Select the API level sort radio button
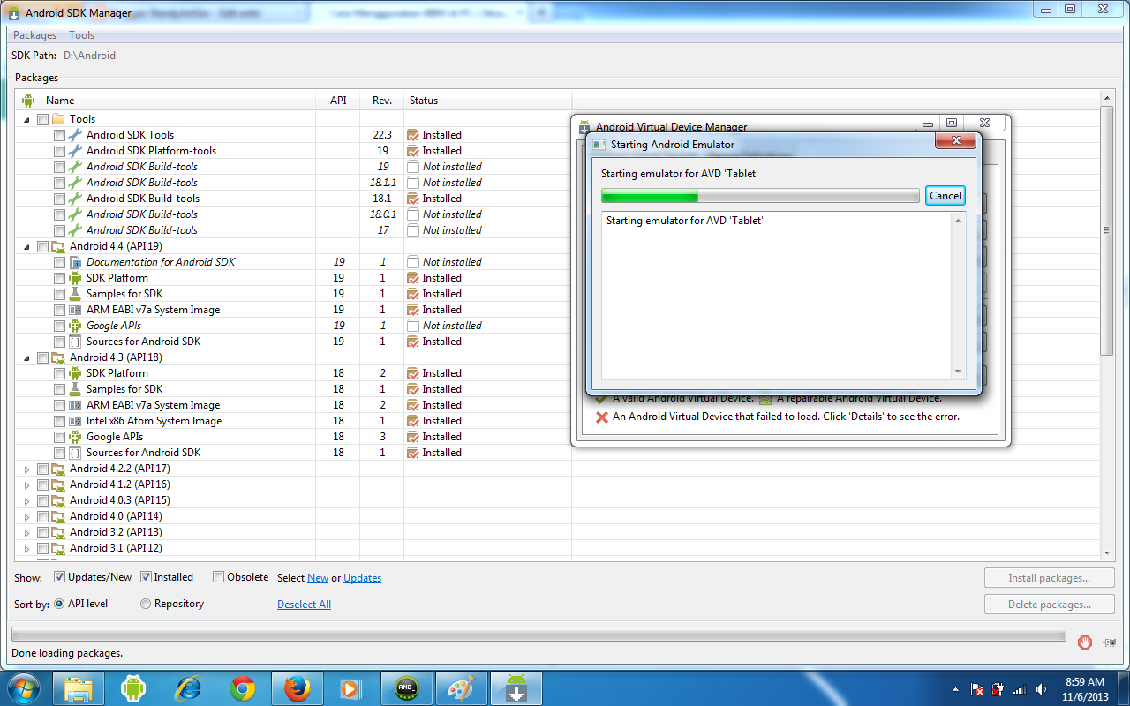The height and width of the screenshot is (706, 1130). pyautogui.click(x=59, y=604)
